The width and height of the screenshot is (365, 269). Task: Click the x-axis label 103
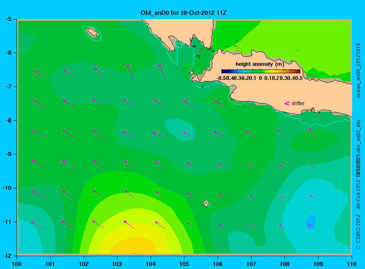pyautogui.click(x=117, y=264)
